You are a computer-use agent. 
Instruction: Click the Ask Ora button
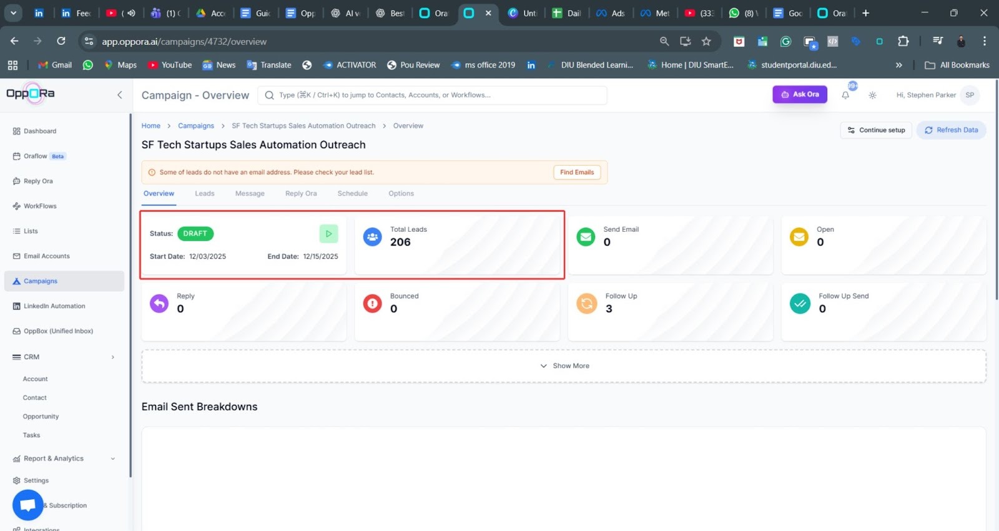(x=799, y=94)
